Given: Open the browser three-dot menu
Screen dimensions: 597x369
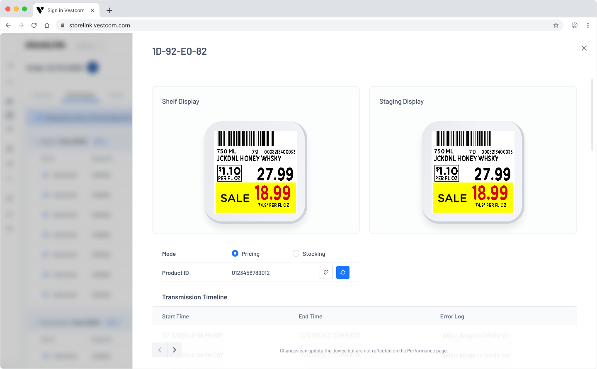Looking at the screenshot, I should click(588, 25).
